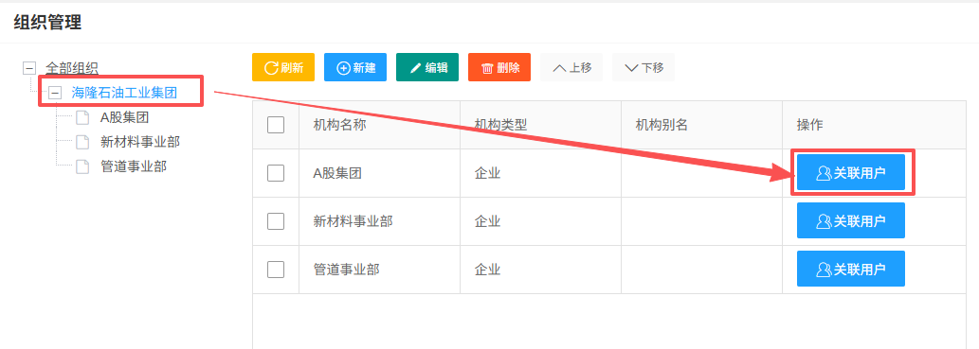Click 关联用户 for the 管道事业部 row
Image resolution: width=979 pixels, height=349 pixels.
click(x=851, y=269)
